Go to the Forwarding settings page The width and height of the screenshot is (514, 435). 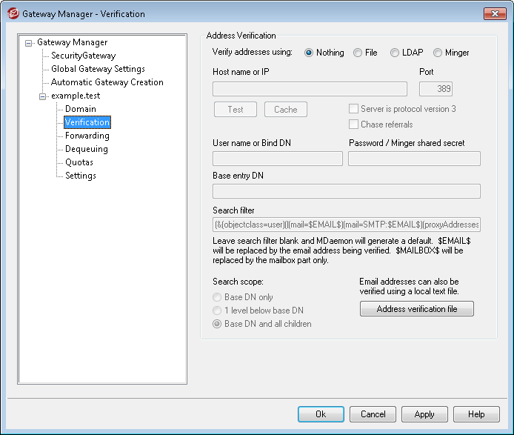pyautogui.click(x=87, y=136)
